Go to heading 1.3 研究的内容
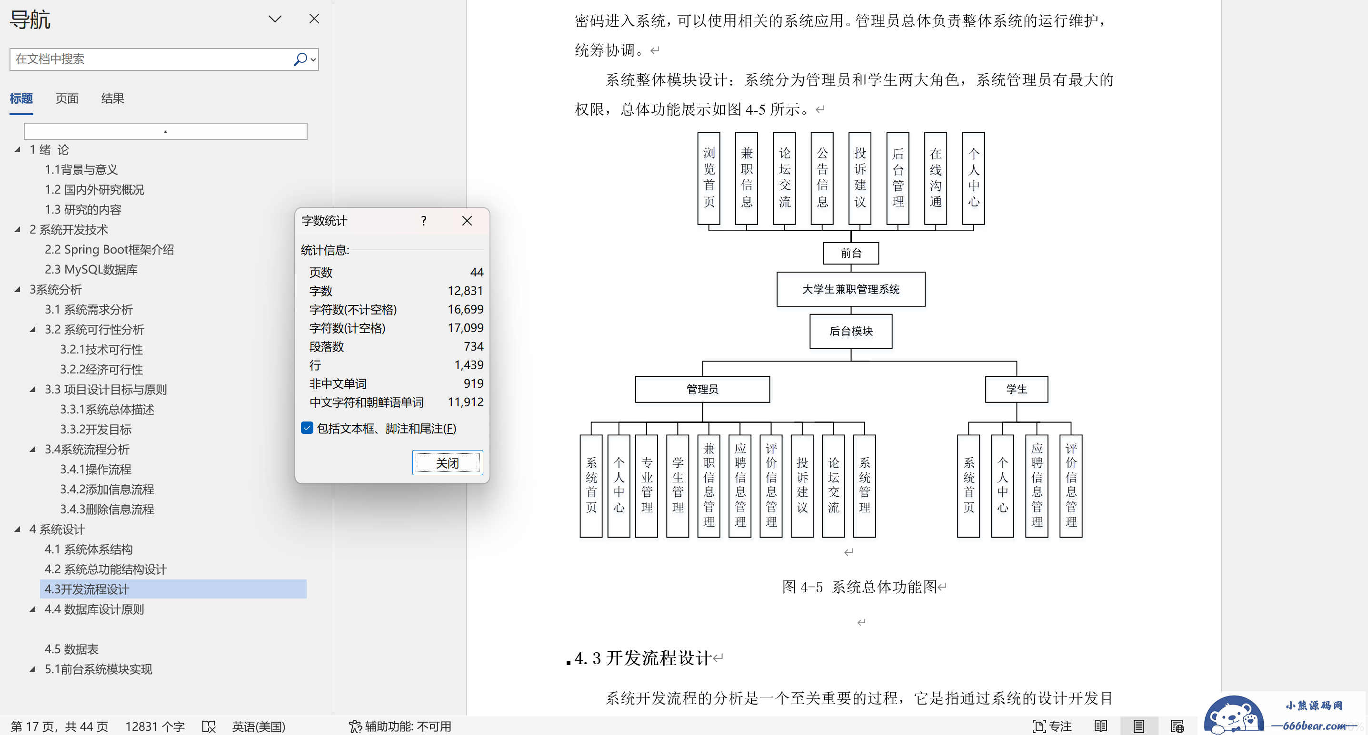The height and width of the screenshot is (735, 1368). (x=83, y=210)
